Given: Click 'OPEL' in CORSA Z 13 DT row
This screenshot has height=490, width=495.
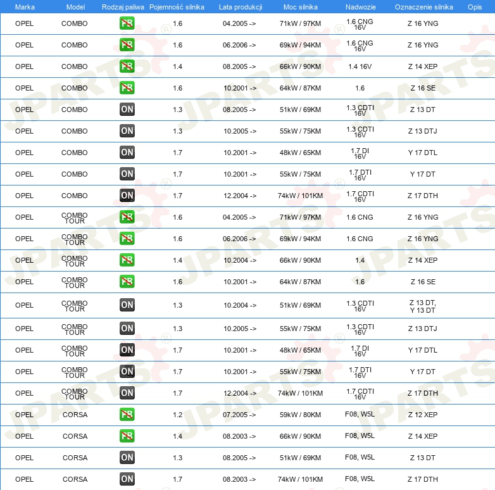Looking at the screenshot, I should [24, 458].
